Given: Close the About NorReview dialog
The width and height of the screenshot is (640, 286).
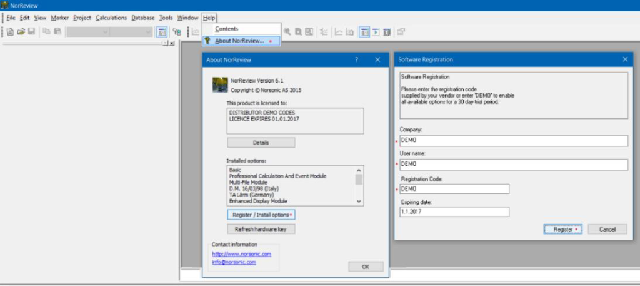Looking at the screenshot, I should pos(377,59).
